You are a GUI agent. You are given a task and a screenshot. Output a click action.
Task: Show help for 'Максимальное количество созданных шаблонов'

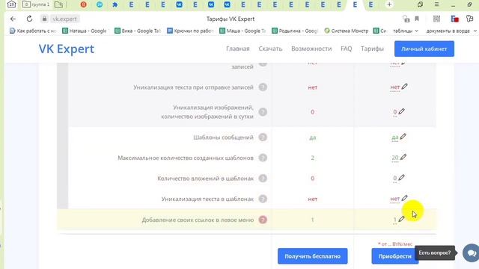263,158
